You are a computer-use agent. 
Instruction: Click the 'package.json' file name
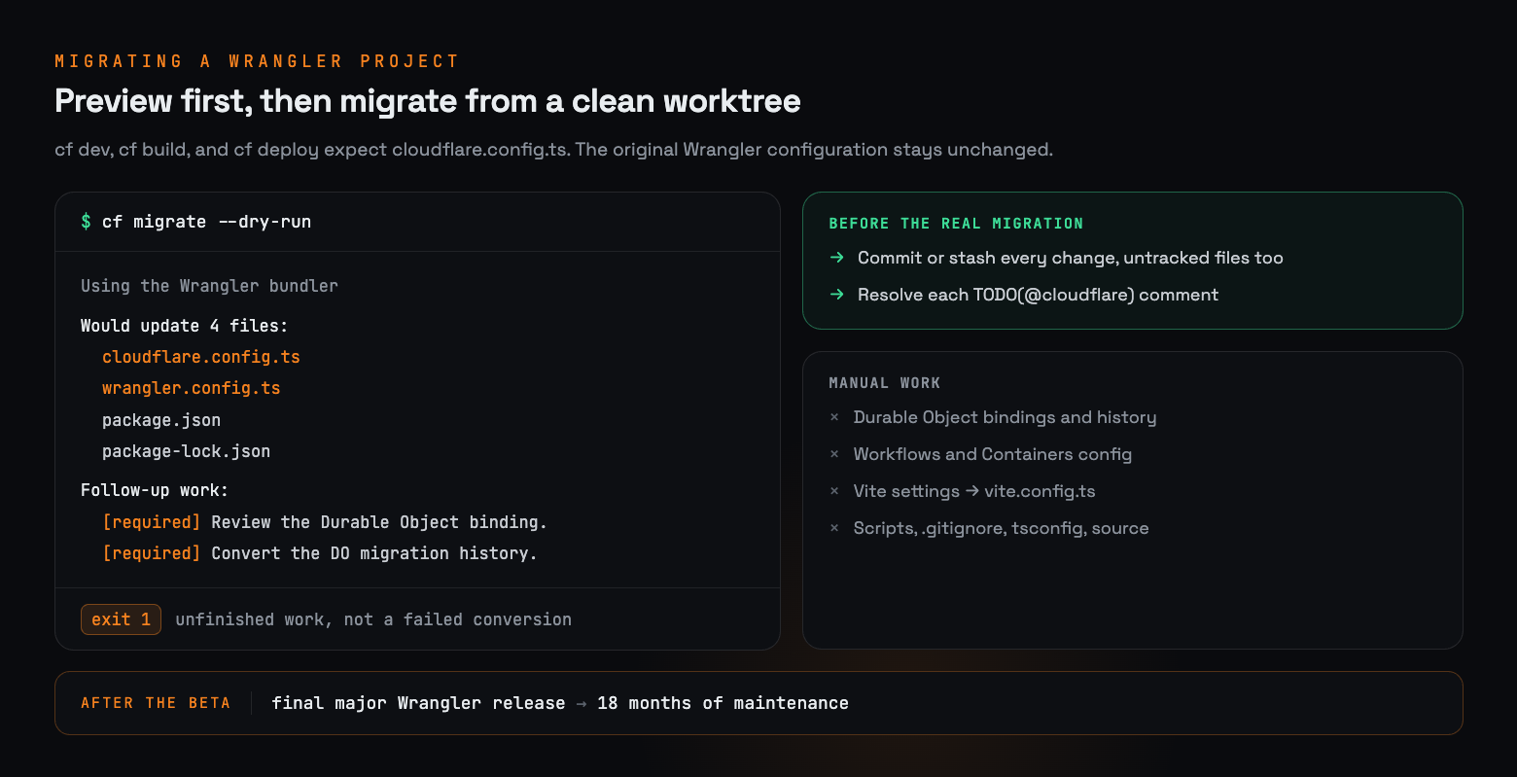[161, 420]
